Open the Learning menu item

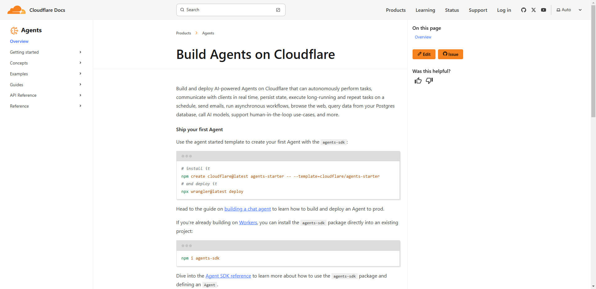click(x=425, y=10)
